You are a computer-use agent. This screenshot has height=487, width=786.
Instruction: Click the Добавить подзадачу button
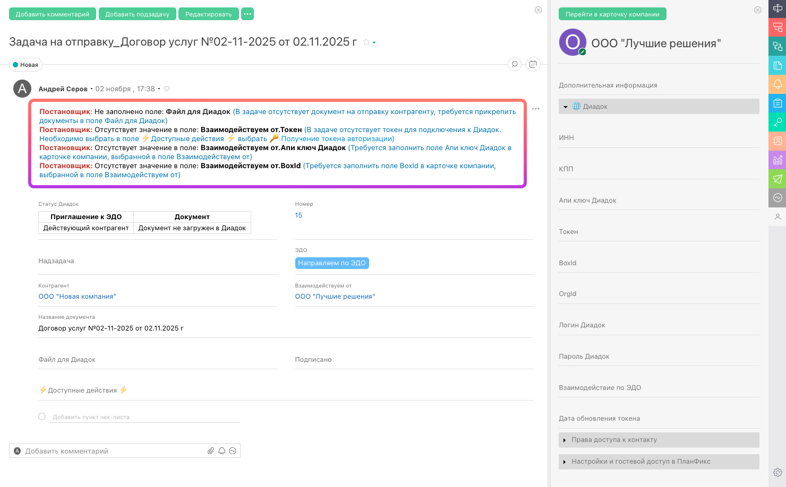tap(137, 14)
